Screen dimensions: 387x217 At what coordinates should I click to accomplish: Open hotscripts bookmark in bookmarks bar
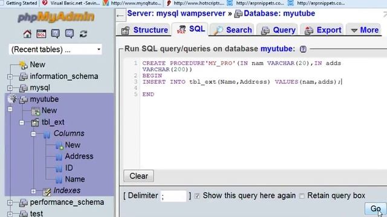pyautogui.click(x=196, y=3)
